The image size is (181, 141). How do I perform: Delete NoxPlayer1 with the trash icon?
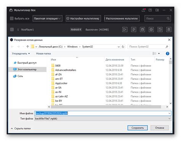point(169,29)
